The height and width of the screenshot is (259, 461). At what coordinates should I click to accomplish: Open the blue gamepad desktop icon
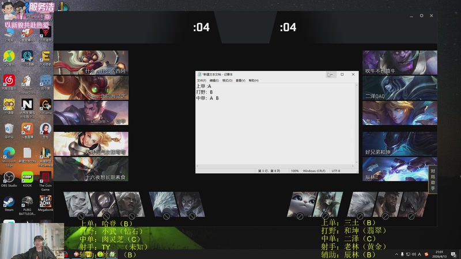(x=46, y=82)
